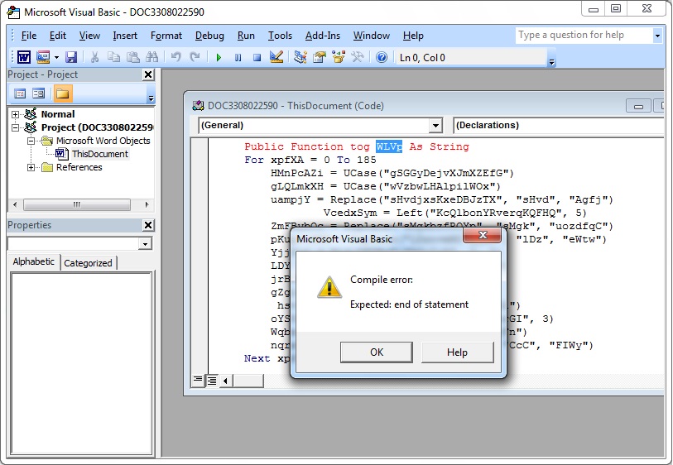Switch to Alphabetic properties tab

click(33, 261)
